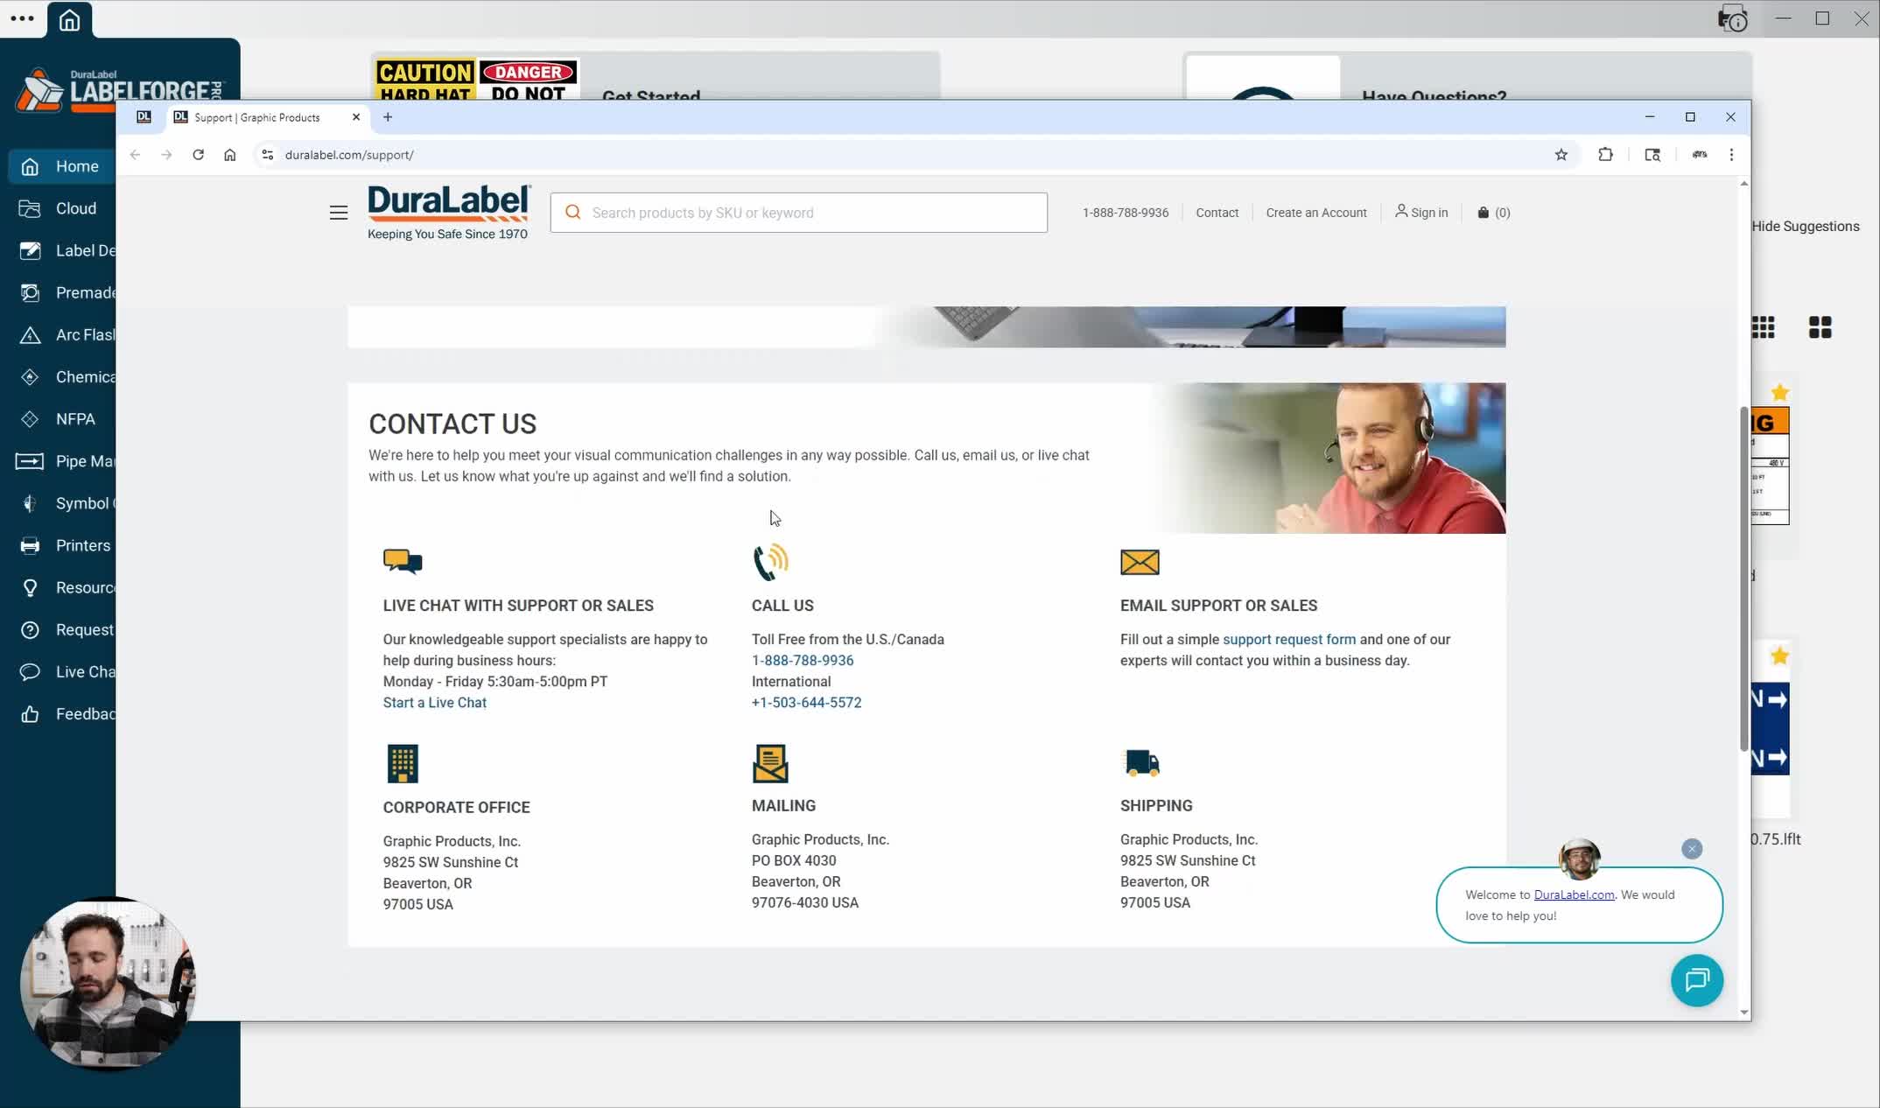Open Arc Flash in LabelForge sidebar

[62, 334]
